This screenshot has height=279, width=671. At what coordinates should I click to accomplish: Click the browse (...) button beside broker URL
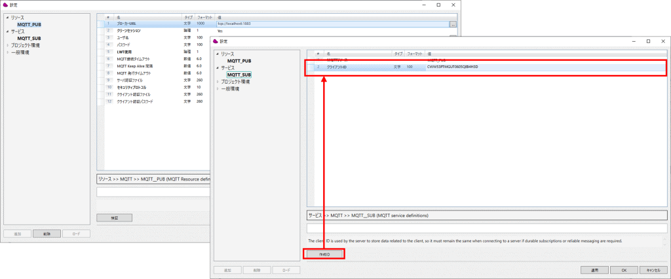[x=452, y=24]
